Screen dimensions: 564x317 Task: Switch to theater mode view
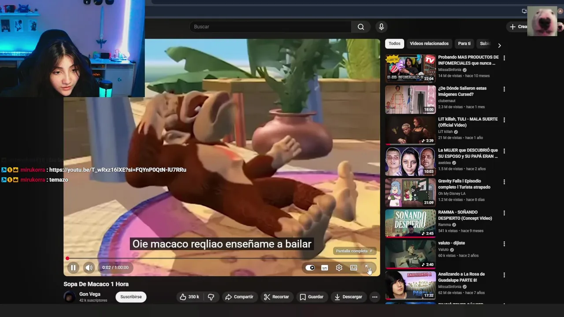coord(353,268)
